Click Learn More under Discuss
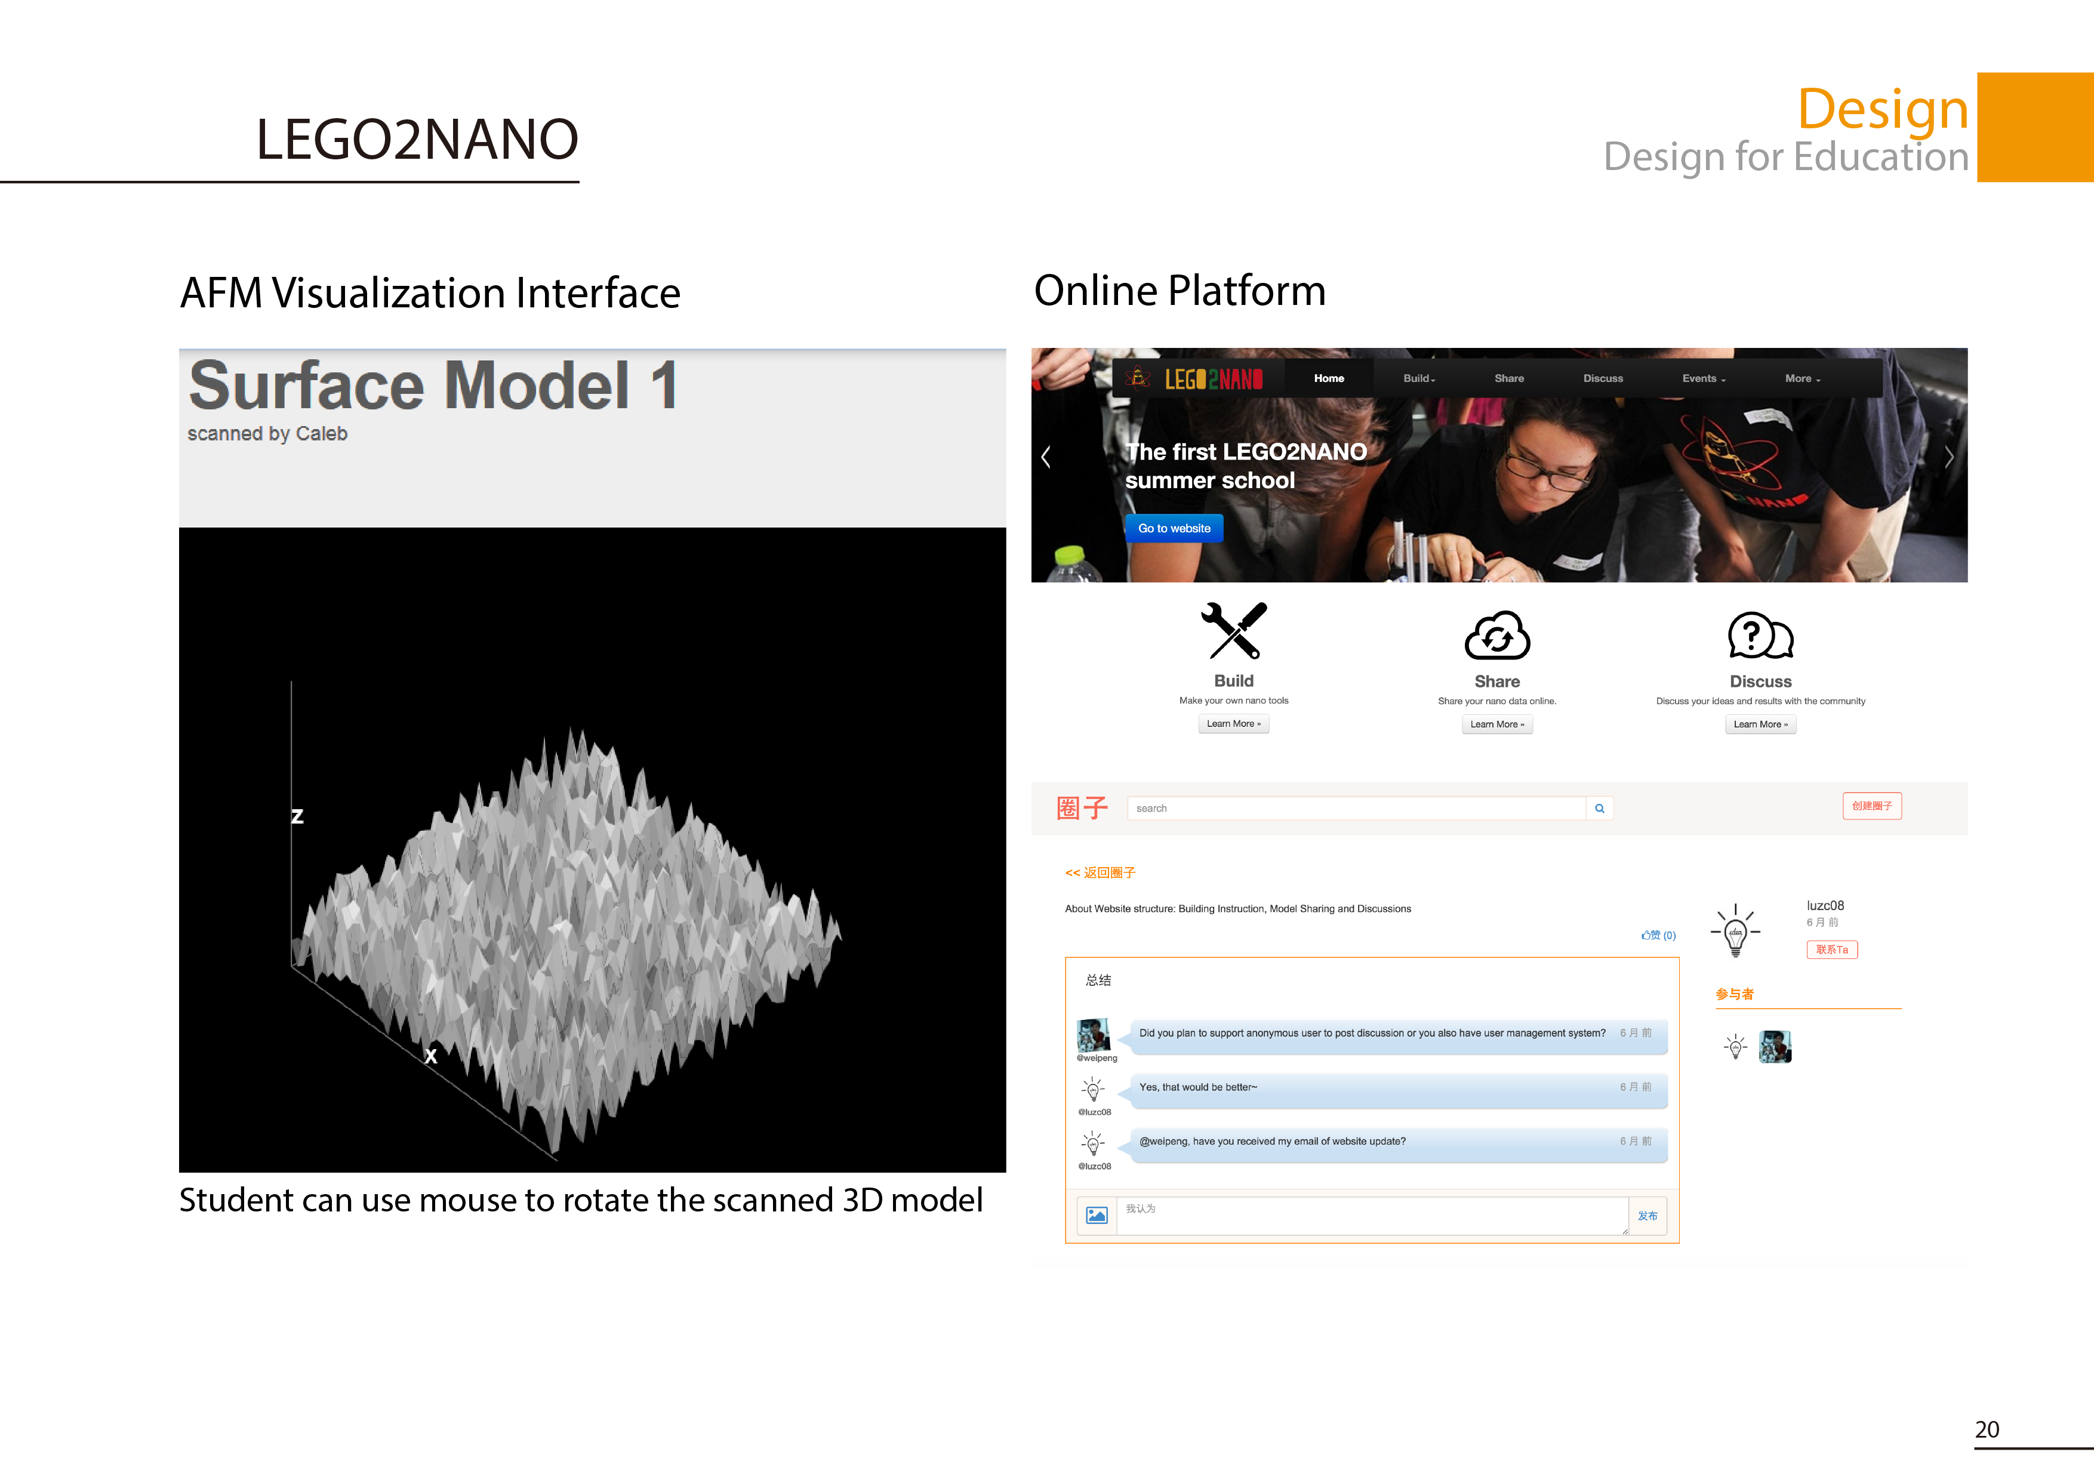 tap(1760, 725)
